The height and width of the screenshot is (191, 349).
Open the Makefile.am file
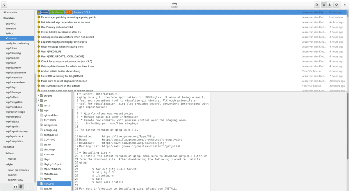point(54,174)
